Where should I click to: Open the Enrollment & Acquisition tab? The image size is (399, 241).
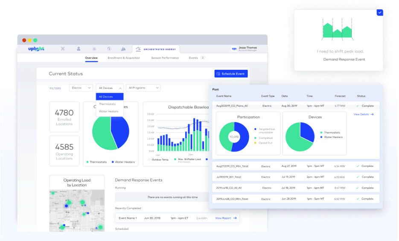coord(124,58)
